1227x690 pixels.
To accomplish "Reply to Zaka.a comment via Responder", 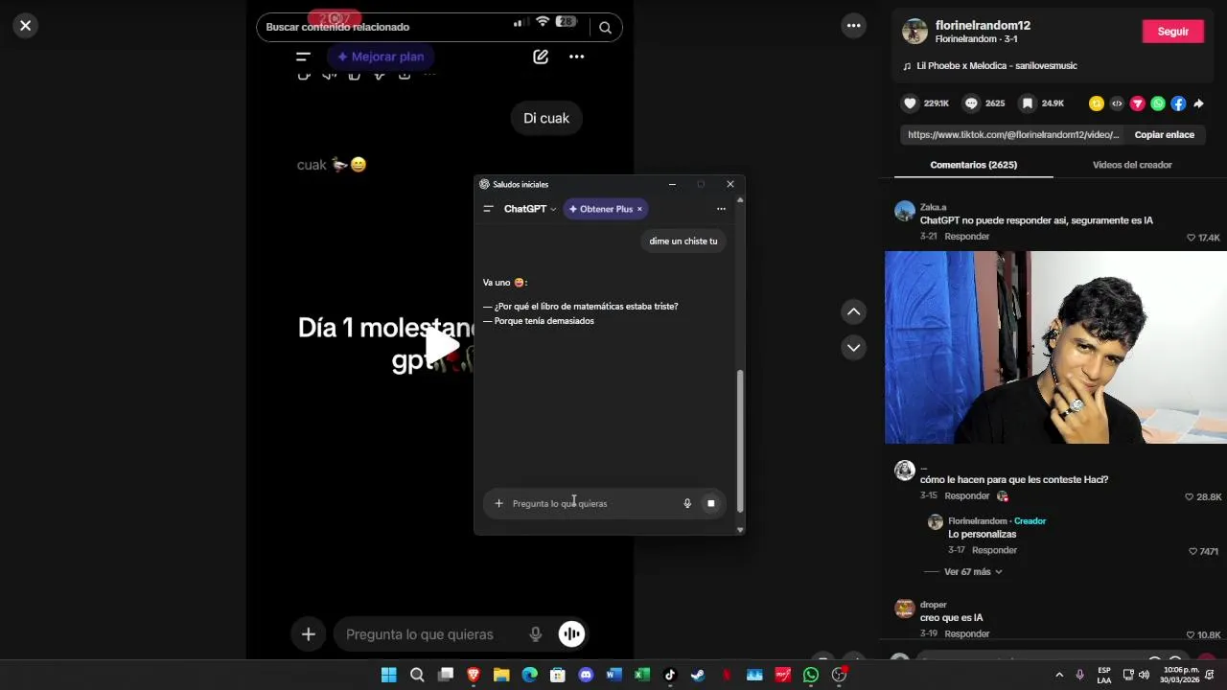I will click(x=966, y=237).
